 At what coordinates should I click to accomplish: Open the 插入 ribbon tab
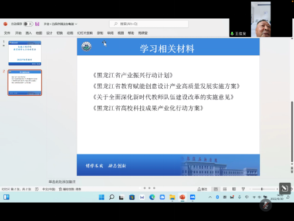point(29,33)
